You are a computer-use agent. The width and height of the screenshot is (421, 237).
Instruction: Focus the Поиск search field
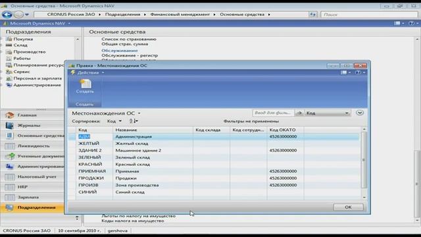pyautogui.click(x=369, y=14)
